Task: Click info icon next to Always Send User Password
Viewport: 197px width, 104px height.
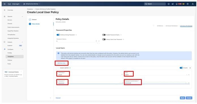Action: [123, 39]
